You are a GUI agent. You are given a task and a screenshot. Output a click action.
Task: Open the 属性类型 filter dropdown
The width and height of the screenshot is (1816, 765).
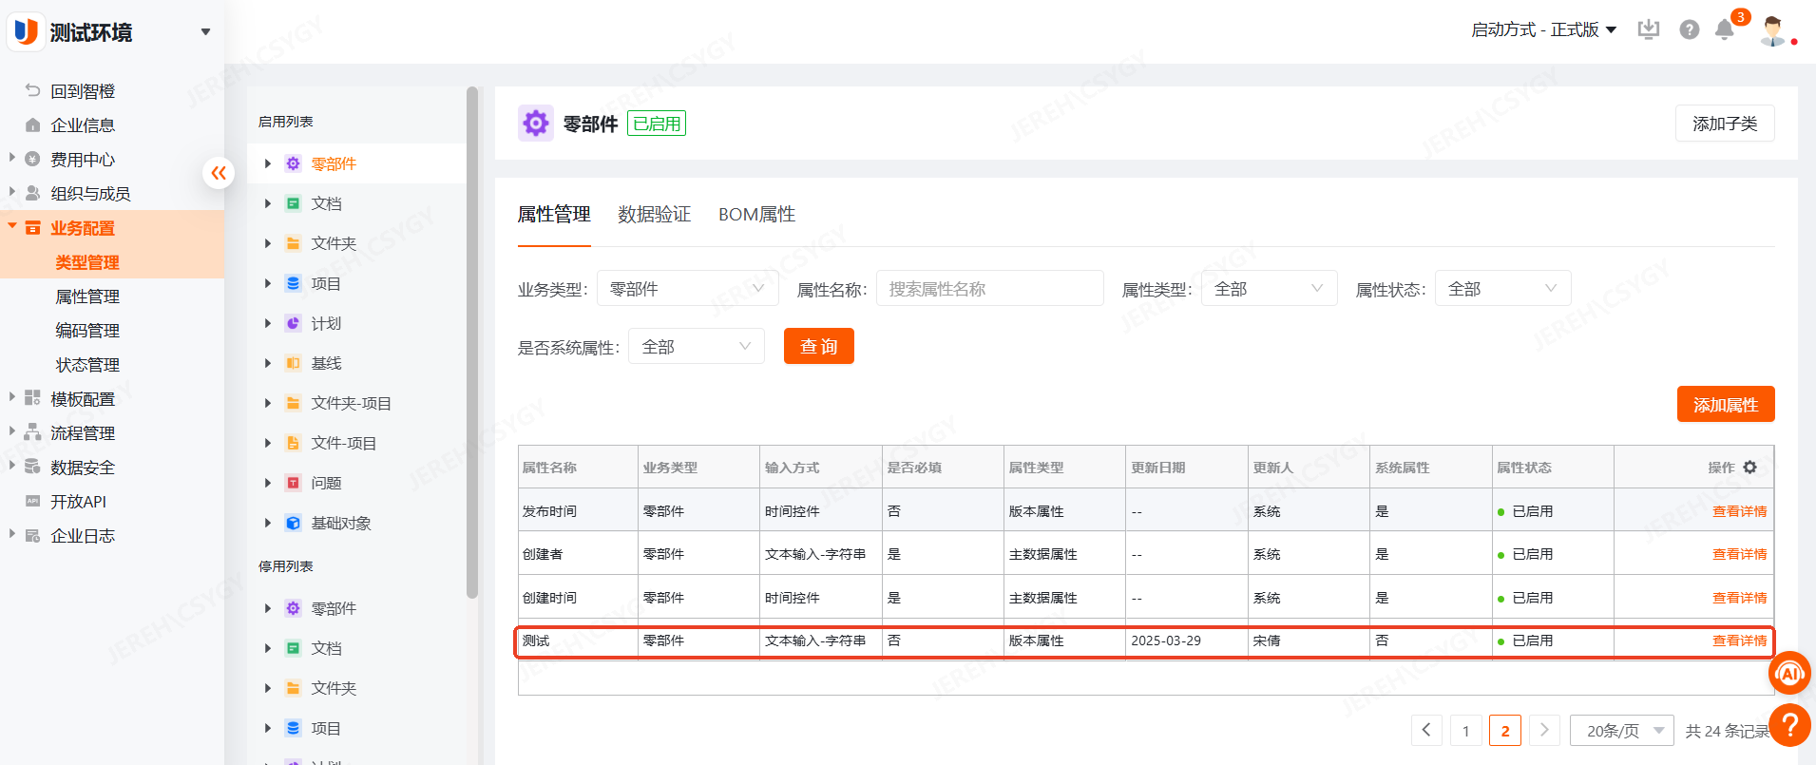pyautogui.click(x=1269, y=289)
